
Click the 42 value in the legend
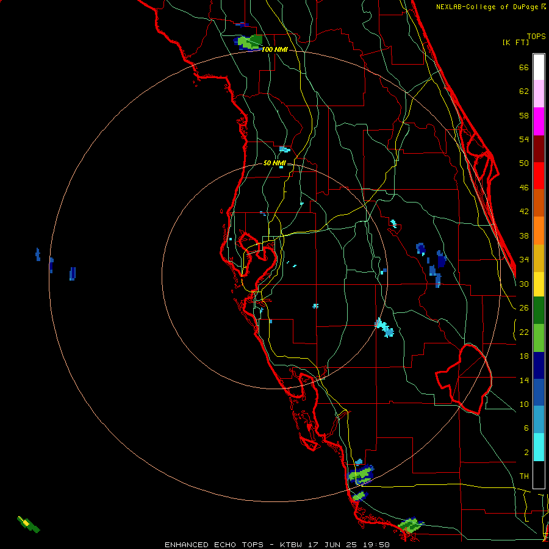(524, 212)
